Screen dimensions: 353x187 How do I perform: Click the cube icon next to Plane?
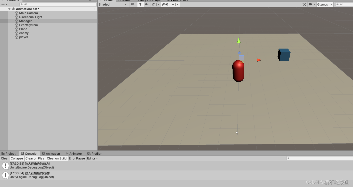coord(17,29)
